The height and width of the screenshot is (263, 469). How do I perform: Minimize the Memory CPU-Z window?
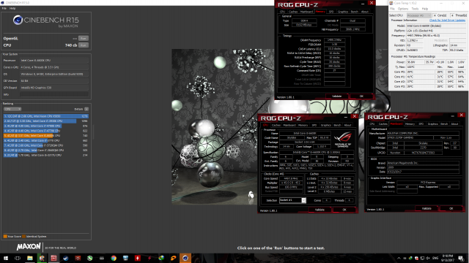click(x=363, y=4)
